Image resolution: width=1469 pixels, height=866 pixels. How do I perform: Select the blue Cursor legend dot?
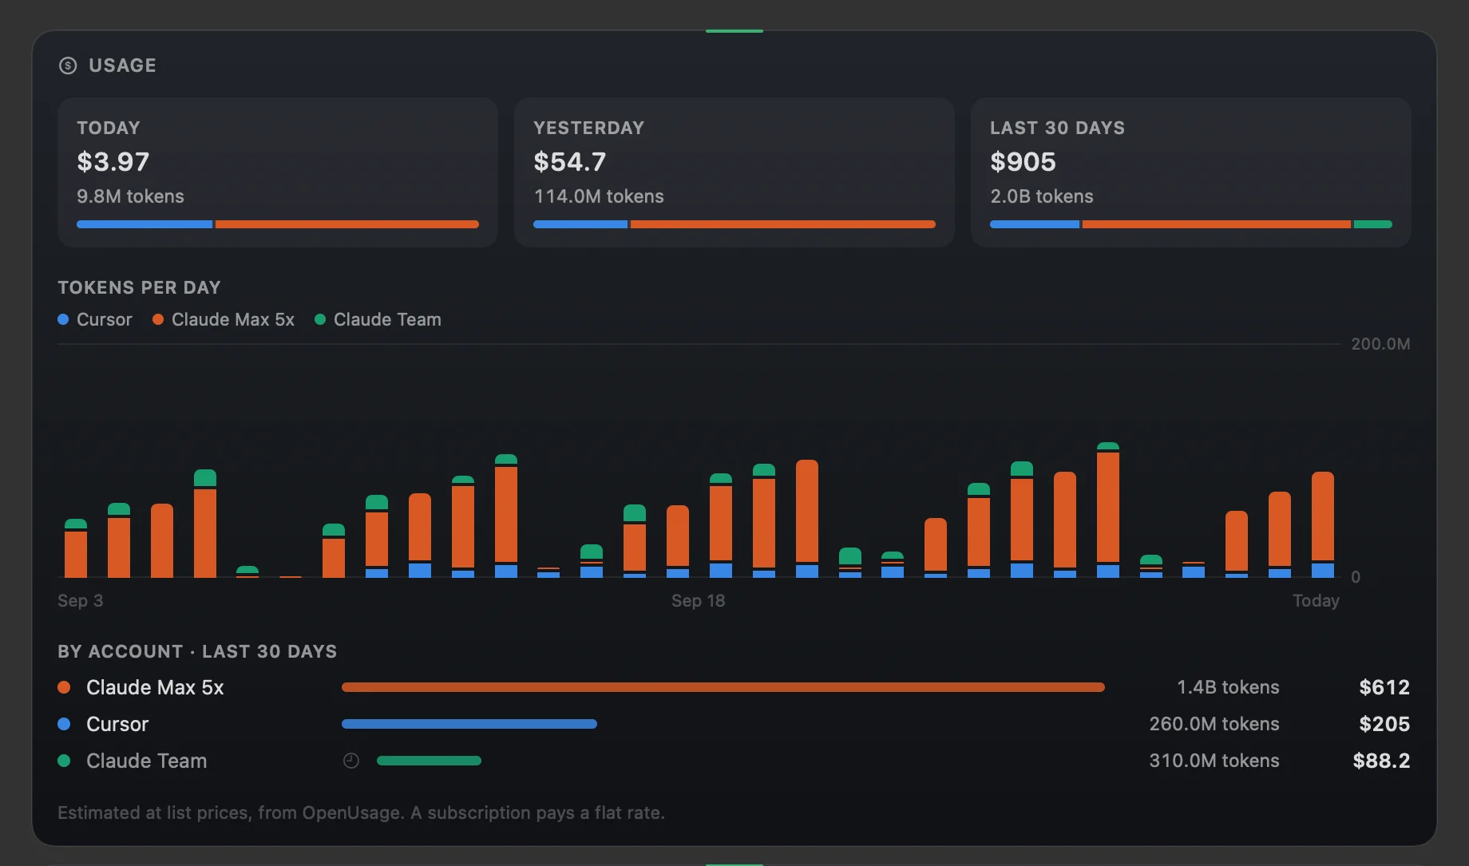coord(63,319)
